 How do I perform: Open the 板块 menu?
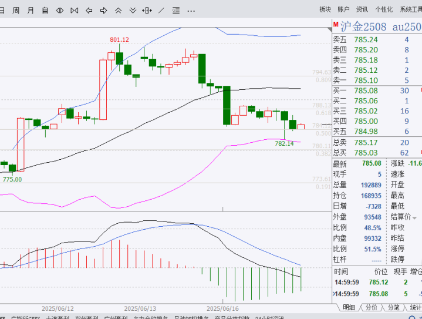325,9
